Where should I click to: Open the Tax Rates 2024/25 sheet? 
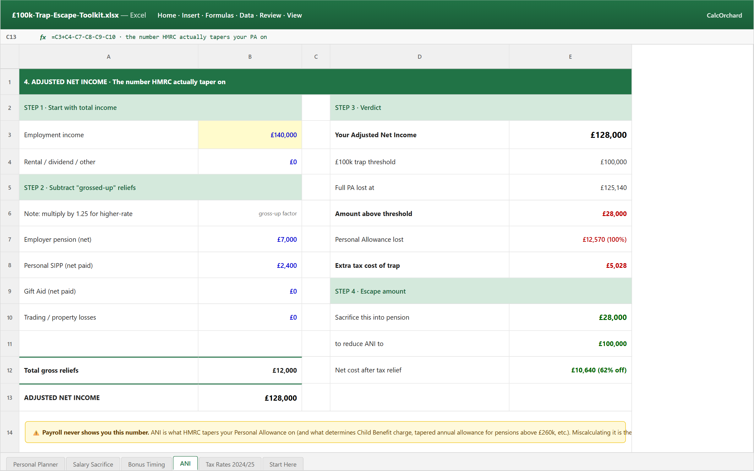click(x=230, y=464)
